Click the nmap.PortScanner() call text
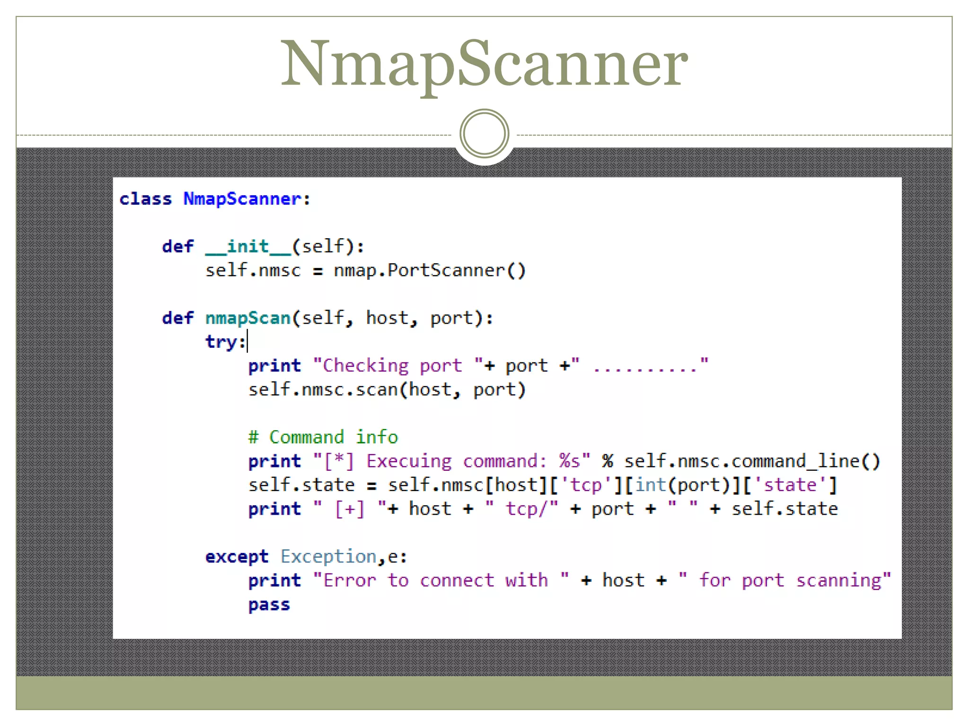The height and width of the screenshot is (726, 969). coord(429,270)
